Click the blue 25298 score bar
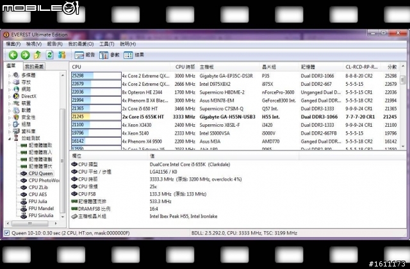 [x=96, y=76]
